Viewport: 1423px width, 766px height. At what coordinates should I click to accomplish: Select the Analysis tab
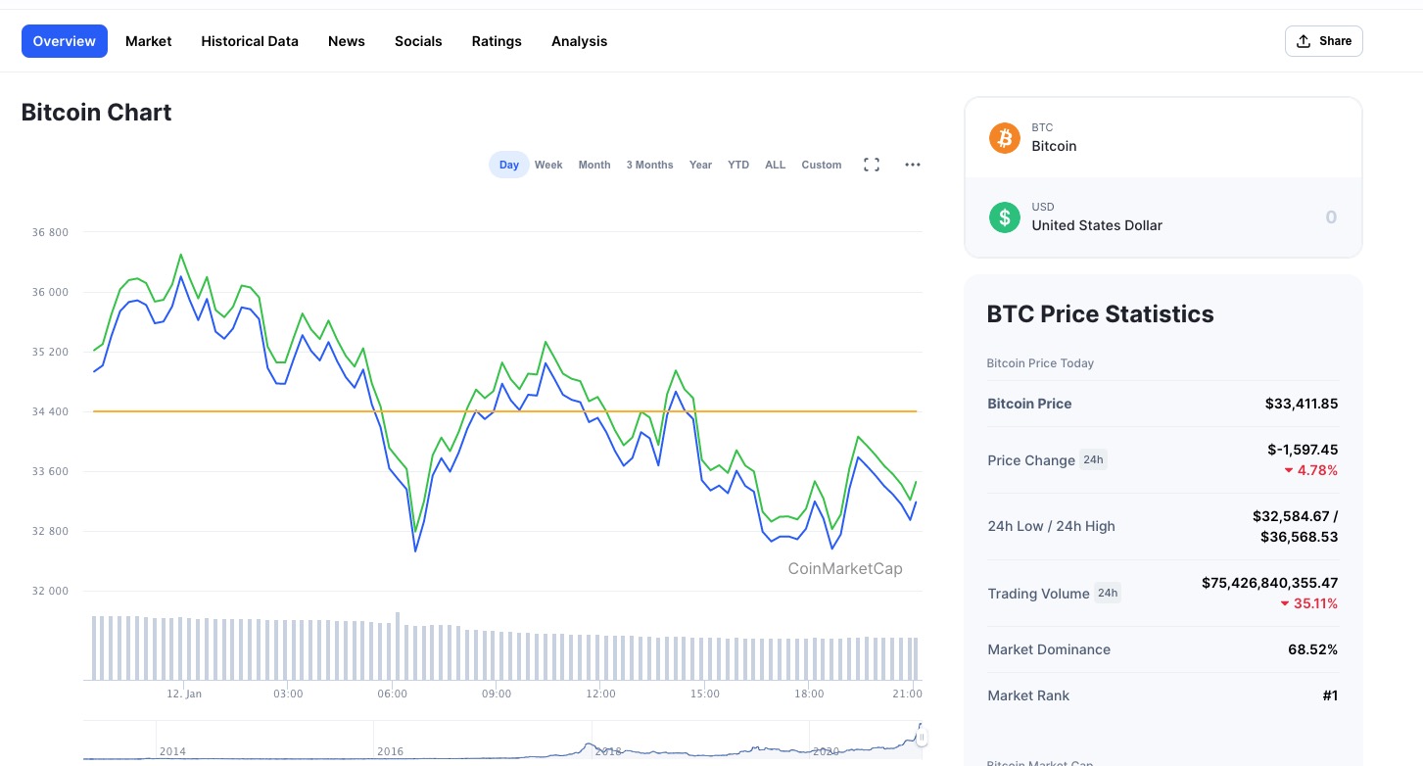pyautogui.click(x=579, y=41)
